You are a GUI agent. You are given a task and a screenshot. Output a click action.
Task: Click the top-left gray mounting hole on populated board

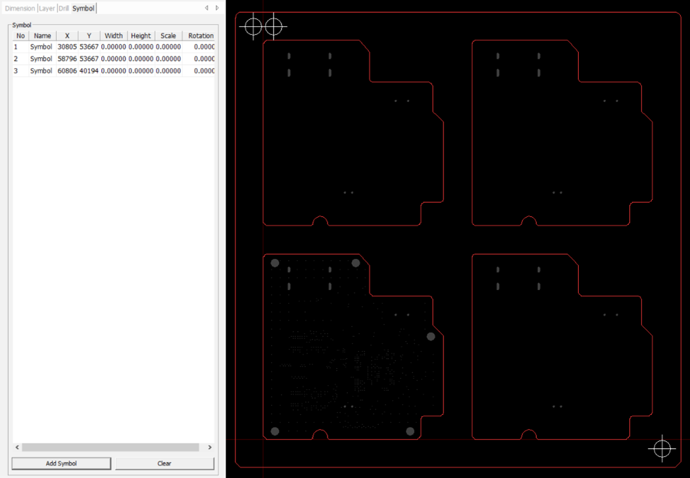pos(275,263)
